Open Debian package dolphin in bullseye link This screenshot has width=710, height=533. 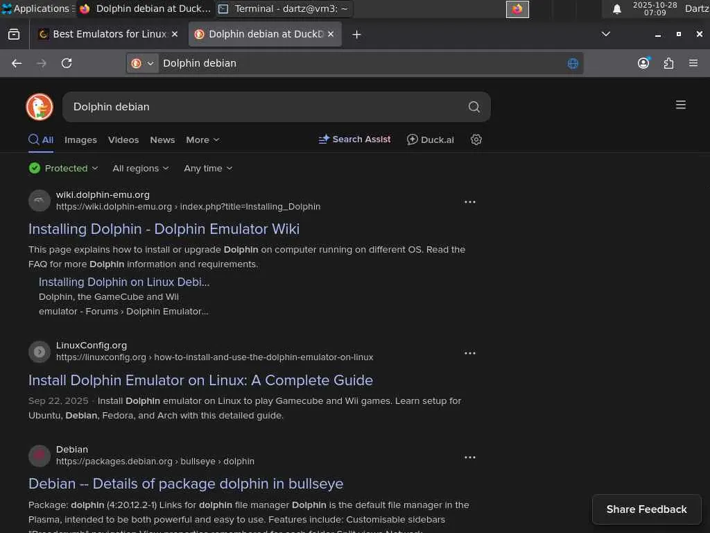click(x=186, y=484)
